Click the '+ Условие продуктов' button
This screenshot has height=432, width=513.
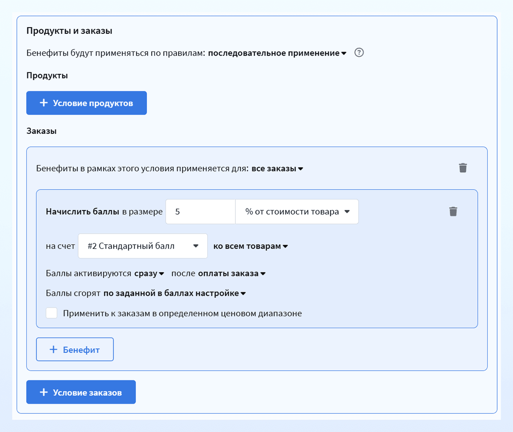click(x=87, y=103)
